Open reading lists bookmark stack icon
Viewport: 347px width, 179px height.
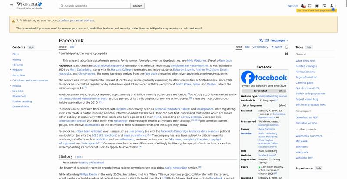tap(317, 6)
